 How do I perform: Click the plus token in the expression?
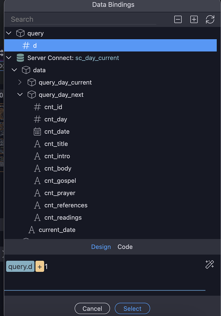coord(40,266)
